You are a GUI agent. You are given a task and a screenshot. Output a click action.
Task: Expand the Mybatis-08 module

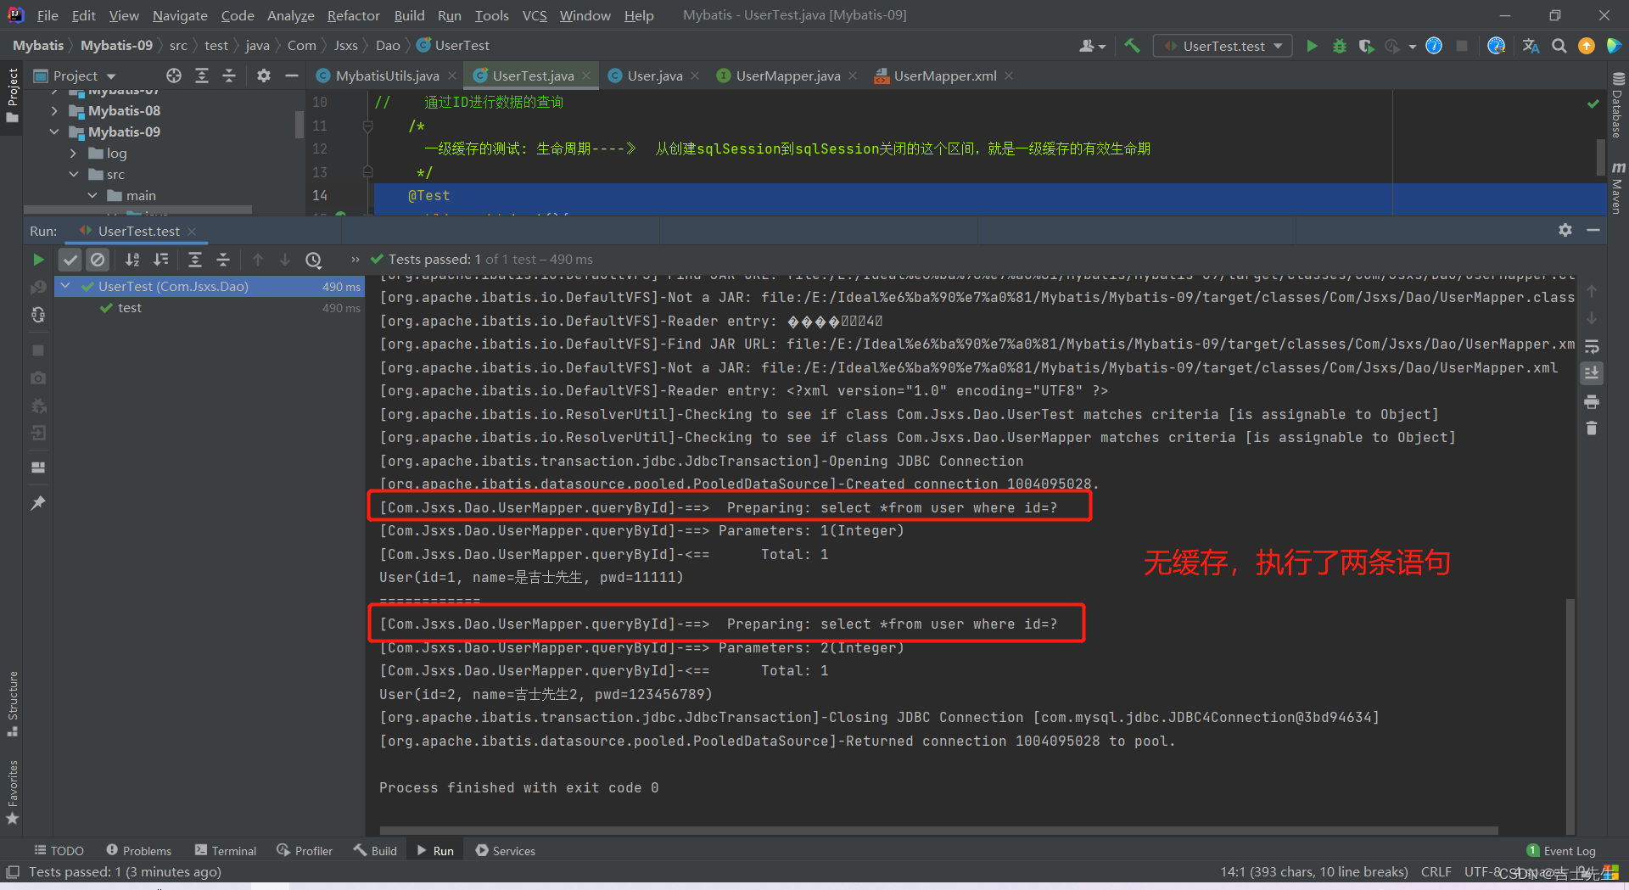point(54,110)
